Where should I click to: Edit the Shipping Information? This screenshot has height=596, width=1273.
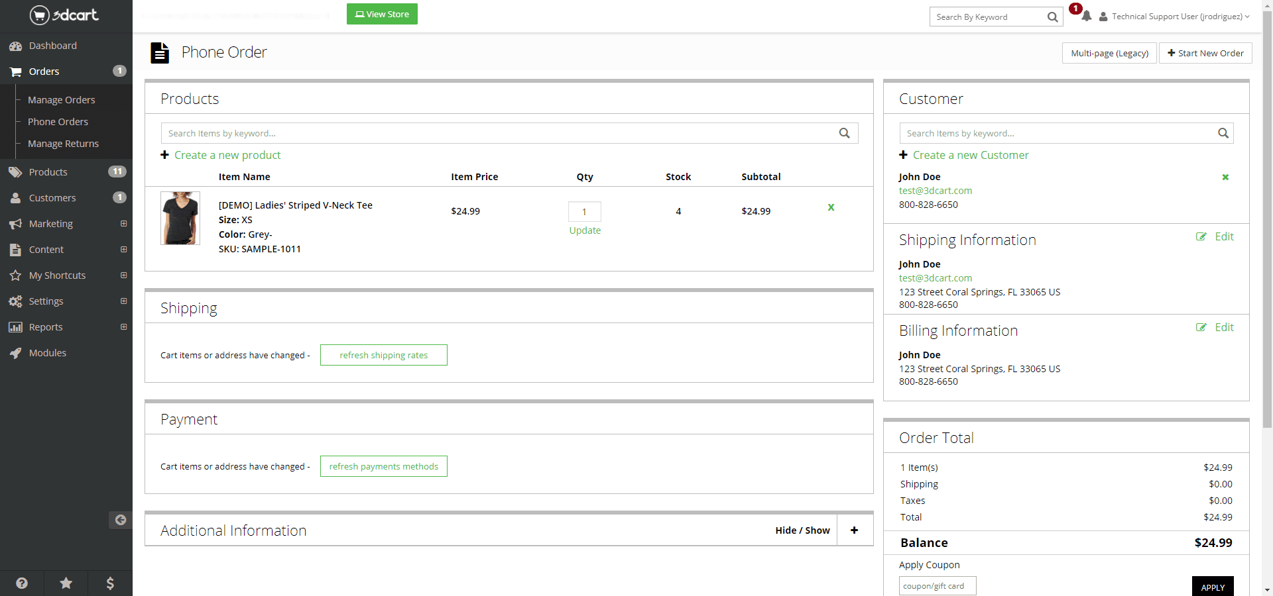[1215, 237]
